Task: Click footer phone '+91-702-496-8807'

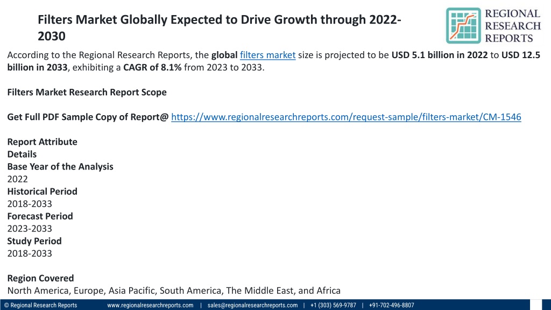Action: tap(392, 306)
